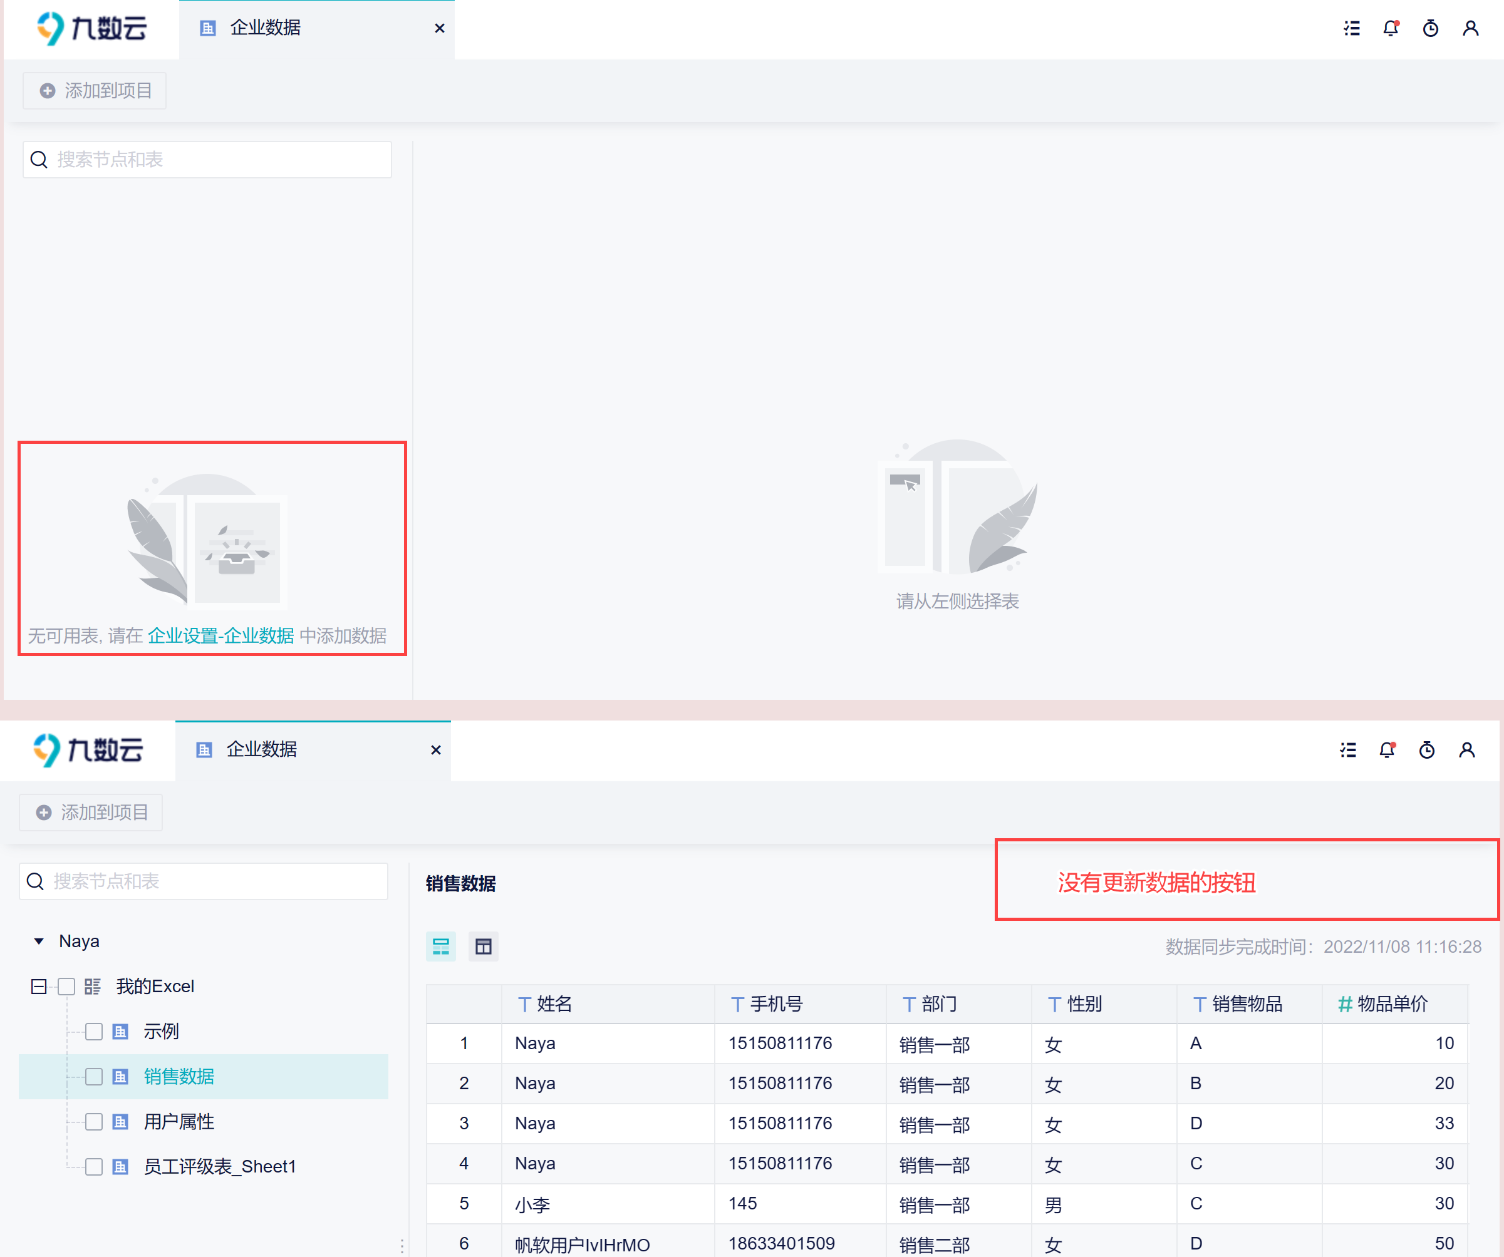
Task: Tick the 我的Excel folder checkbox
Action: coord(66,987)
